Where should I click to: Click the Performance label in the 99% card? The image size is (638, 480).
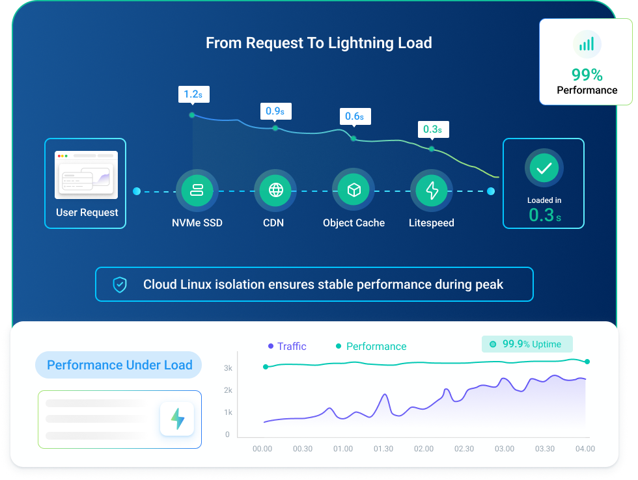(x=587, y=90)
